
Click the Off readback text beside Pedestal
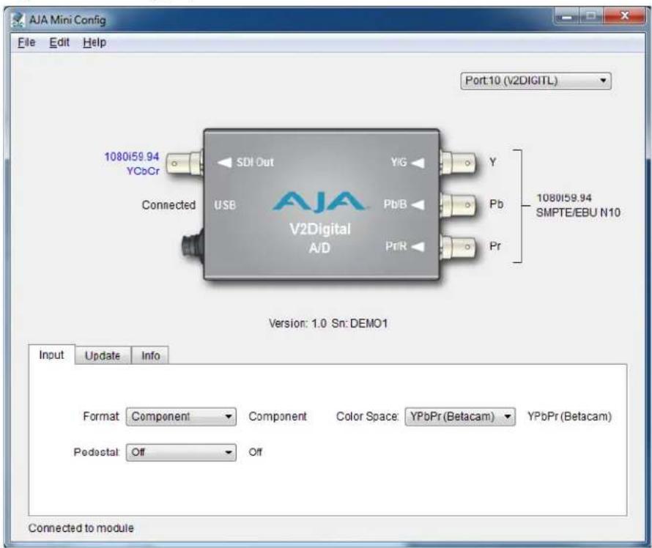pos(256,452)
